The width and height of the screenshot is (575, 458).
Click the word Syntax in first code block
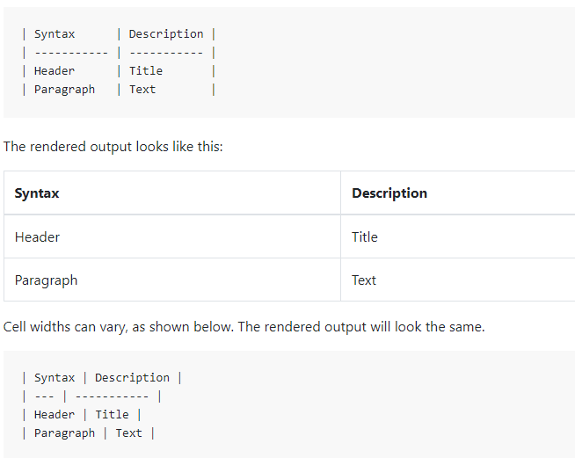click(55, 34)
